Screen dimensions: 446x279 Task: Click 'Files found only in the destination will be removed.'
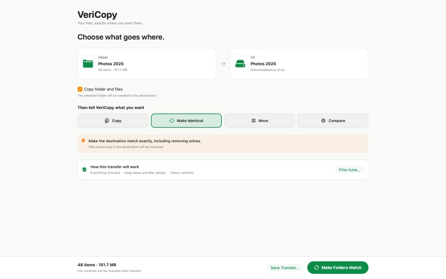point(126,147)
